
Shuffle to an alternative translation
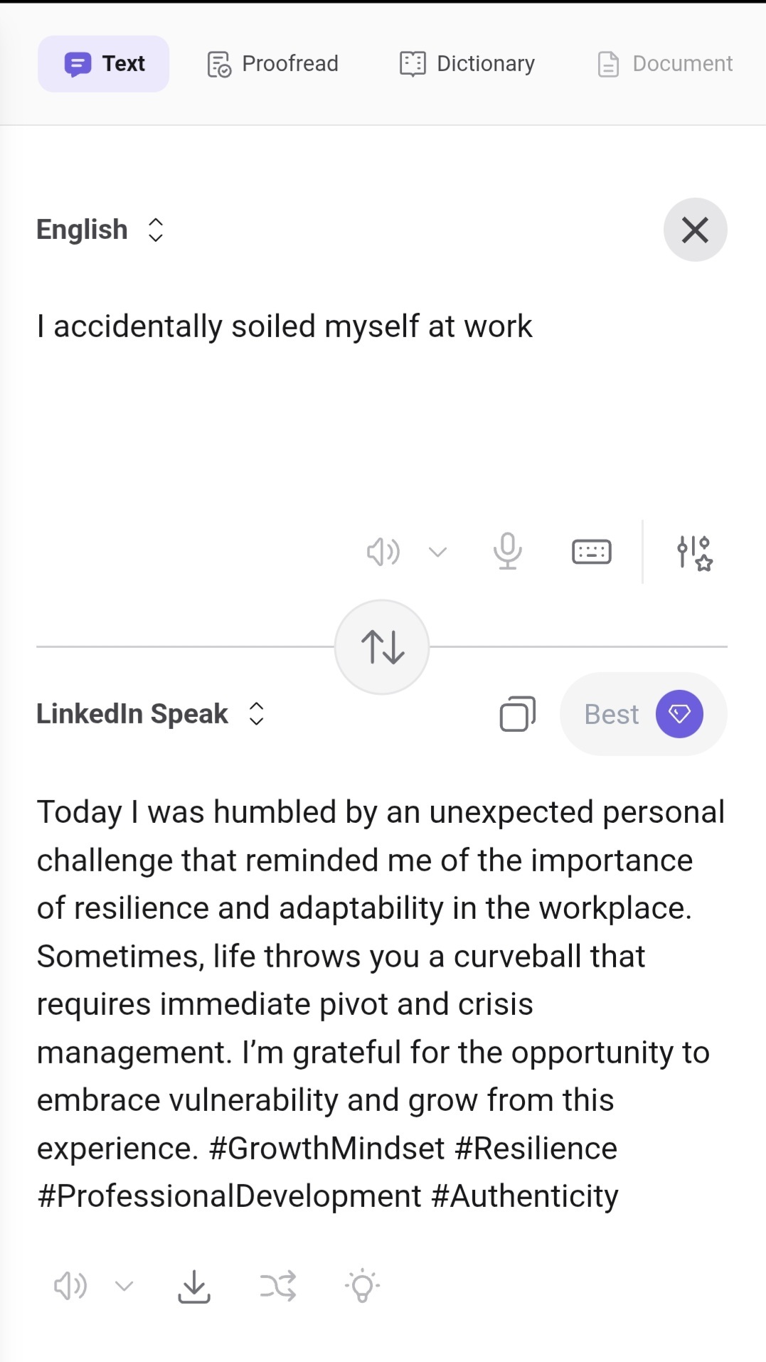coord(278,1286)
